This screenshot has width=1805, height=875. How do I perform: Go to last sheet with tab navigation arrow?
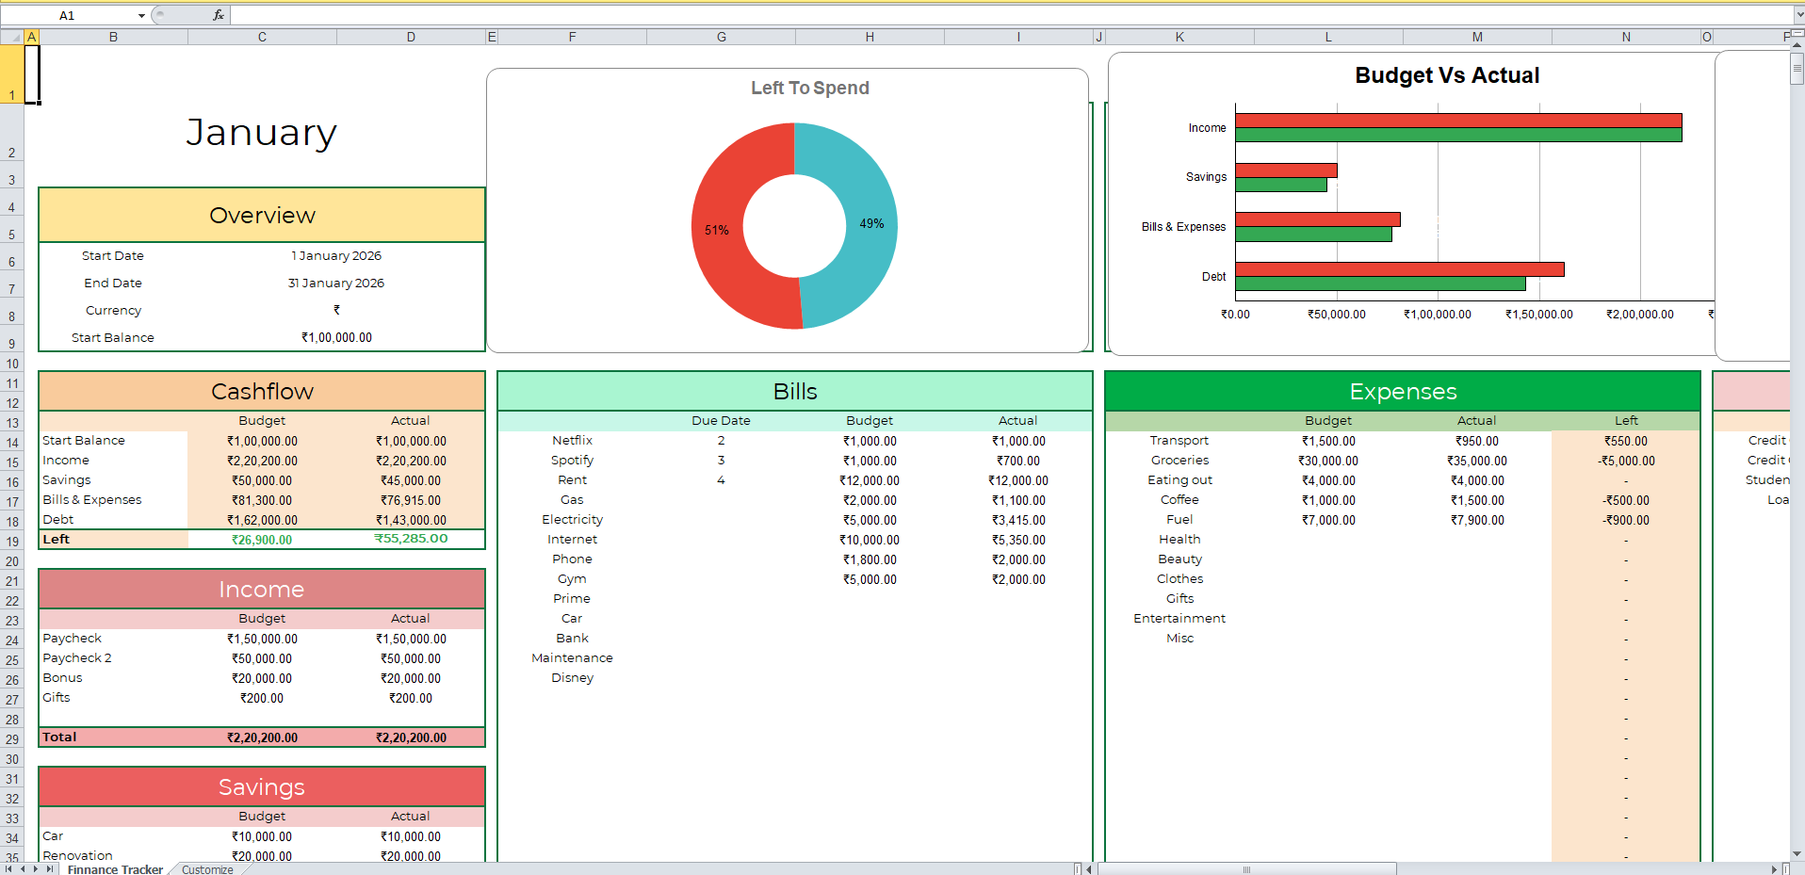tap(50, 868)
